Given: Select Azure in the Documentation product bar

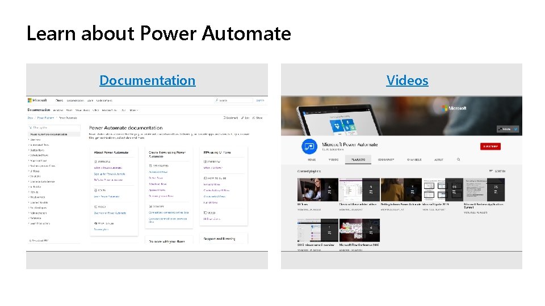Looking at the screenshot, I should pos(69,110).
